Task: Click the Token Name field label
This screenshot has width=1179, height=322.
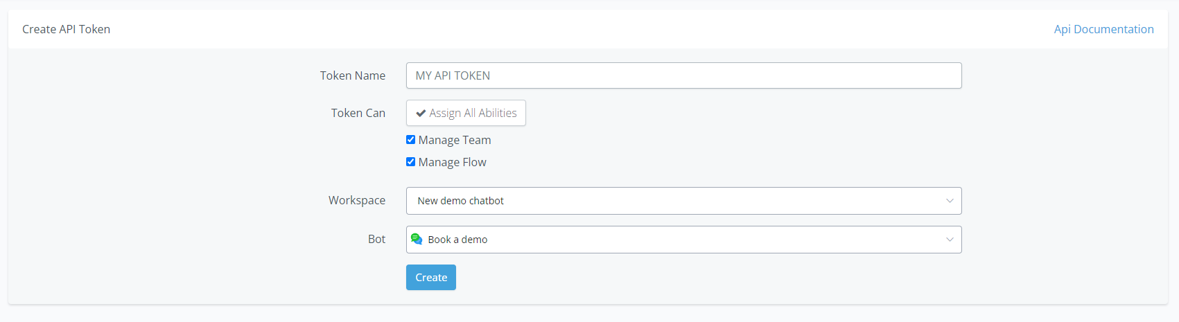Action: [x=352, y=75]
